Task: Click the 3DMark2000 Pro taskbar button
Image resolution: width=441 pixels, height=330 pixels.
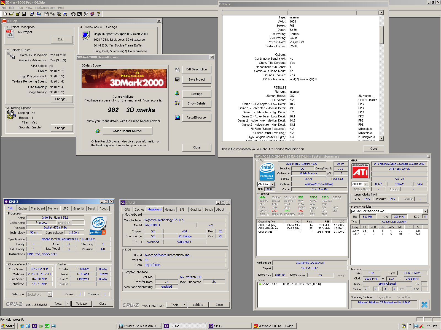Action: (x=275, y=326)
